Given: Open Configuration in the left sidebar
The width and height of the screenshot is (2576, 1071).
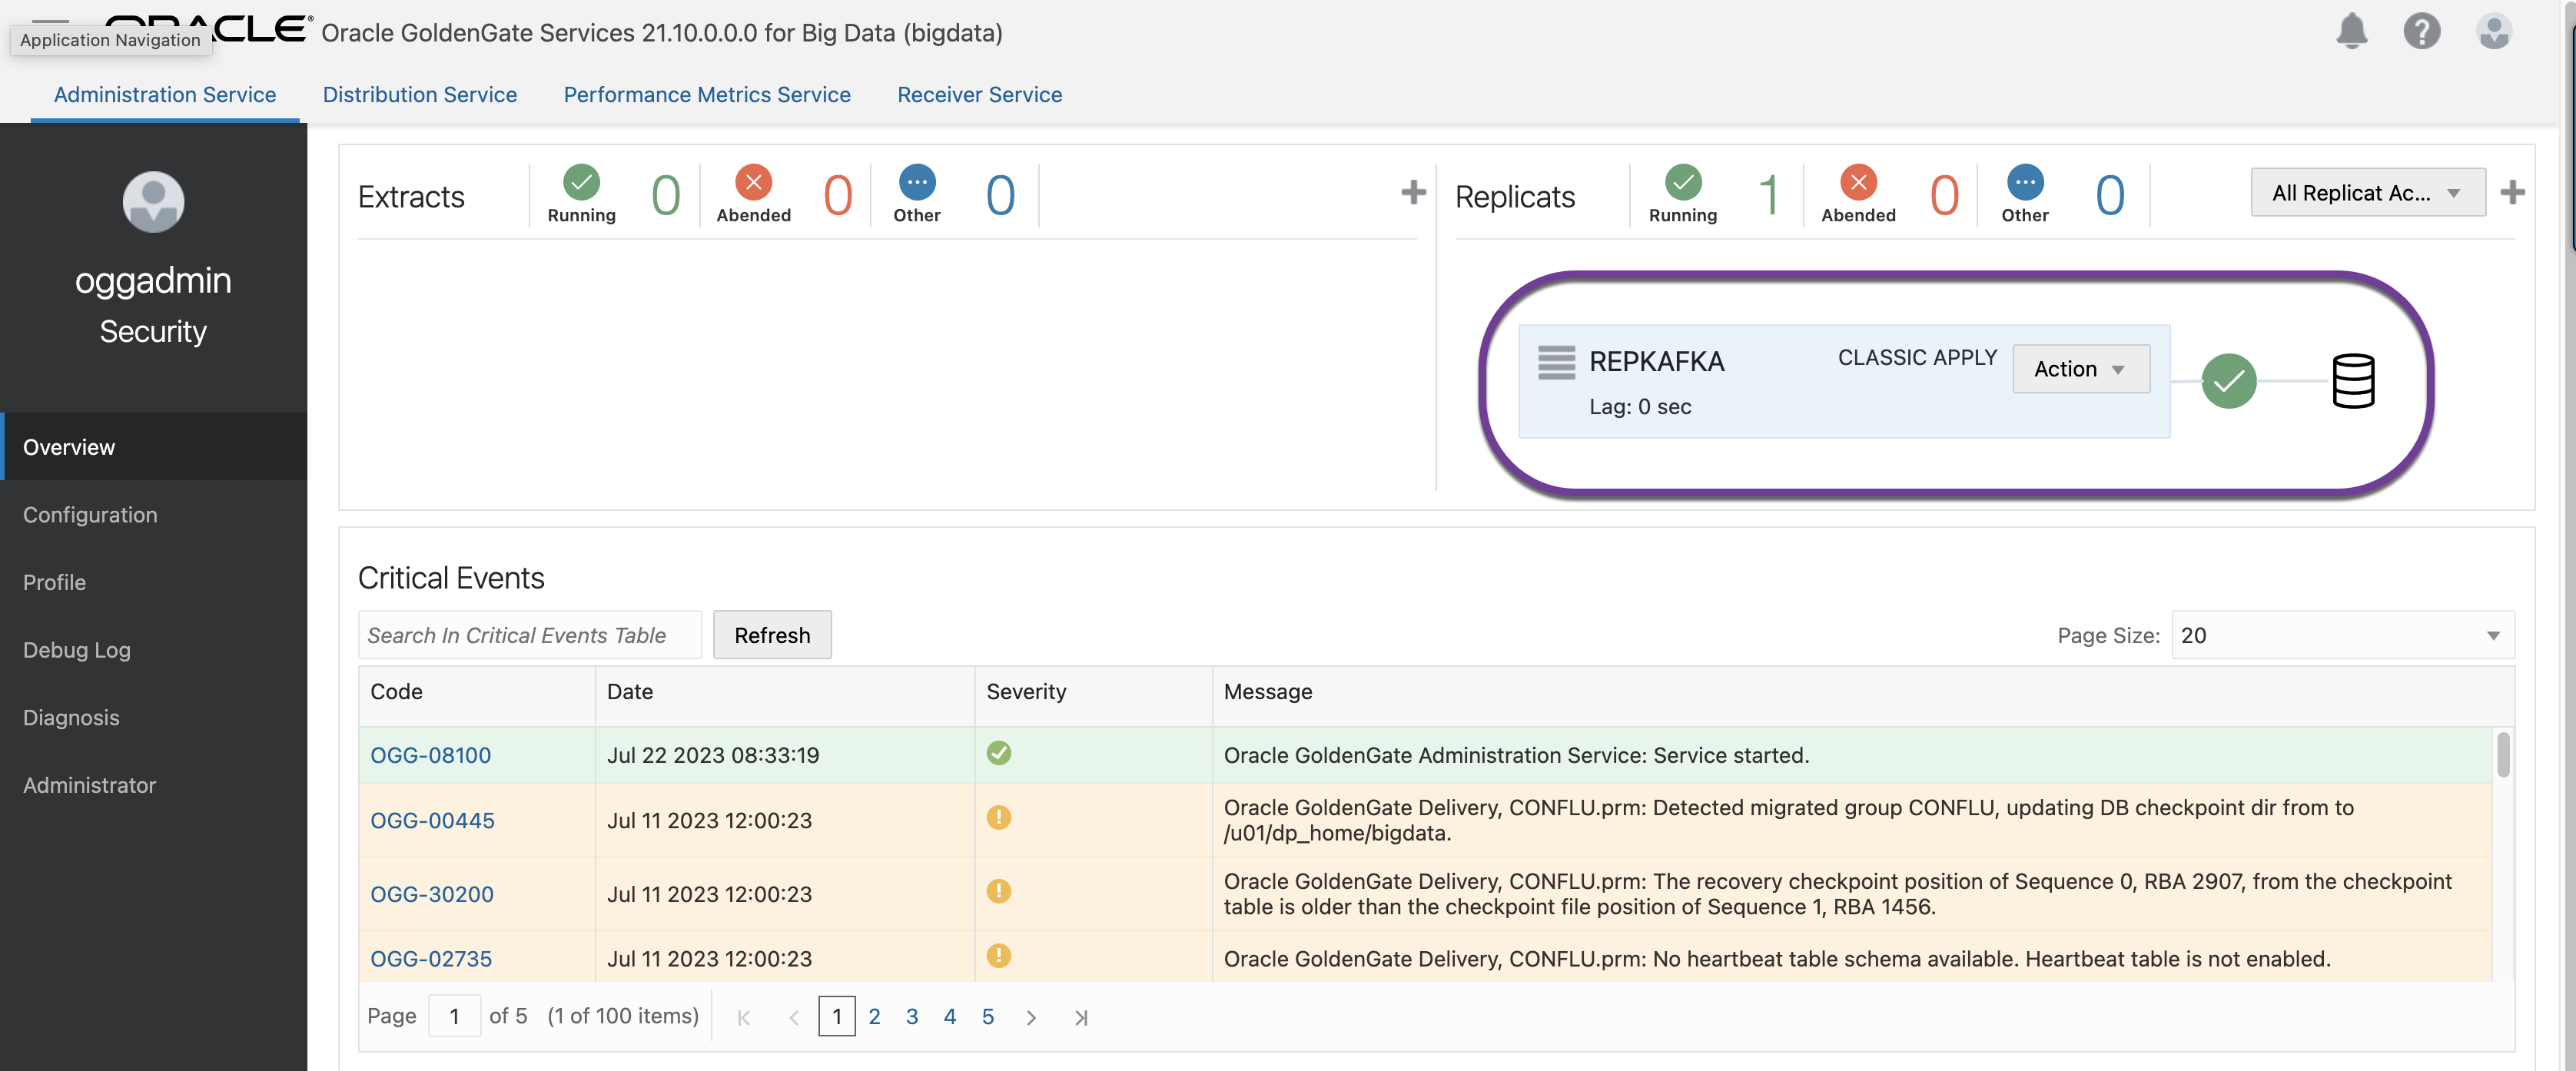Looking at the screenshot, I should (90, 515).
